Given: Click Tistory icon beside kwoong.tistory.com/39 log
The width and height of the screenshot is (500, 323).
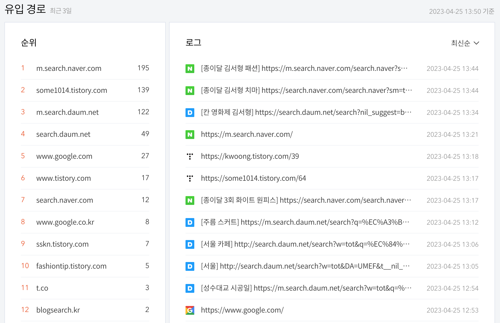Looking at the screenshot, I should click(x=190, y=156).
